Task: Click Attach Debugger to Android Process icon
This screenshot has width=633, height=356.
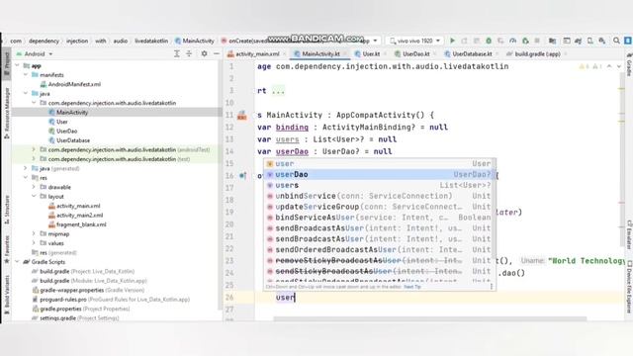Action: click(525, 41)
